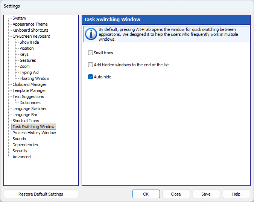Screen dimensions: 254x202
Task: Enable the Small icons checkbox
Action: click(90, 52)
